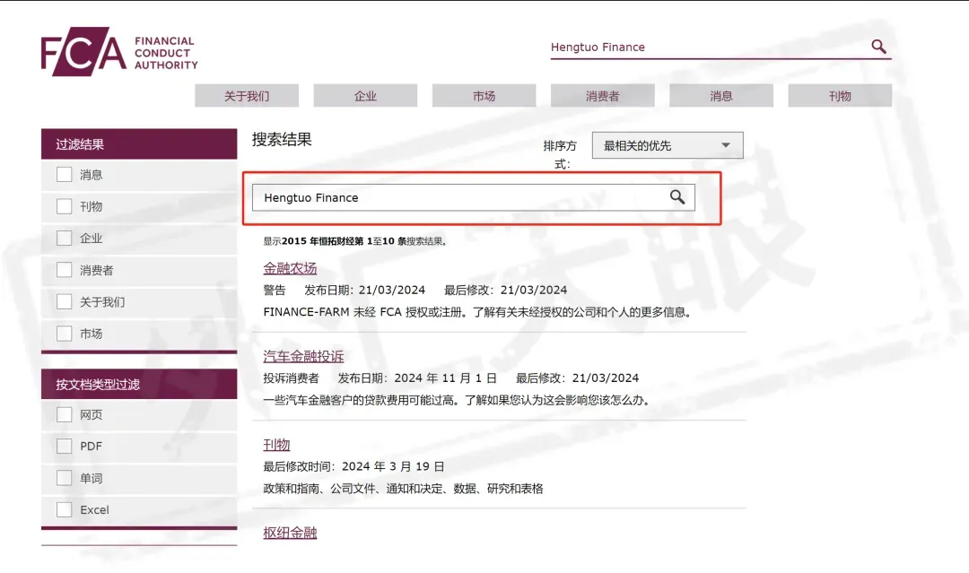Click the header search magnifier icon
The width and height of the screenshot is (969, 573).
click(878, 47)
